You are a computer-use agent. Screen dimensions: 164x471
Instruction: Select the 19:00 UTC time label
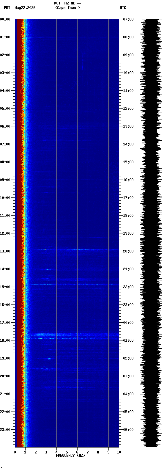pyautogui.click(x=128, y=233)
